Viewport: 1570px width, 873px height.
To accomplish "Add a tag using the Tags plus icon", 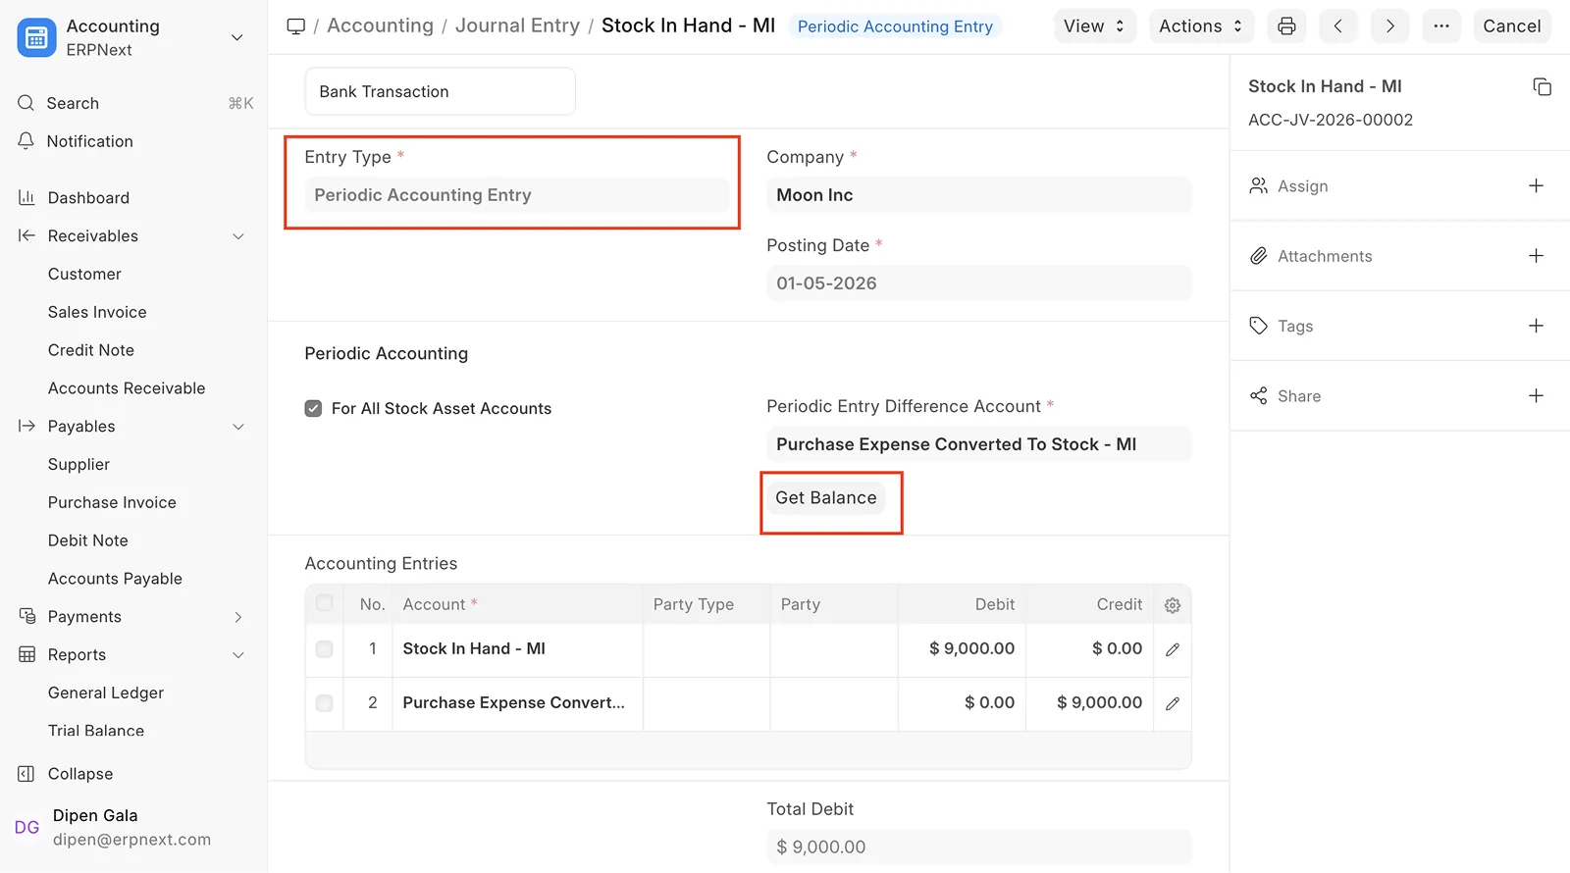I will pyautogui.click(x=1536, y=326).
